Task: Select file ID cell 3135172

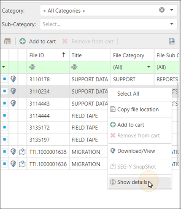Action: pos(48,128)
